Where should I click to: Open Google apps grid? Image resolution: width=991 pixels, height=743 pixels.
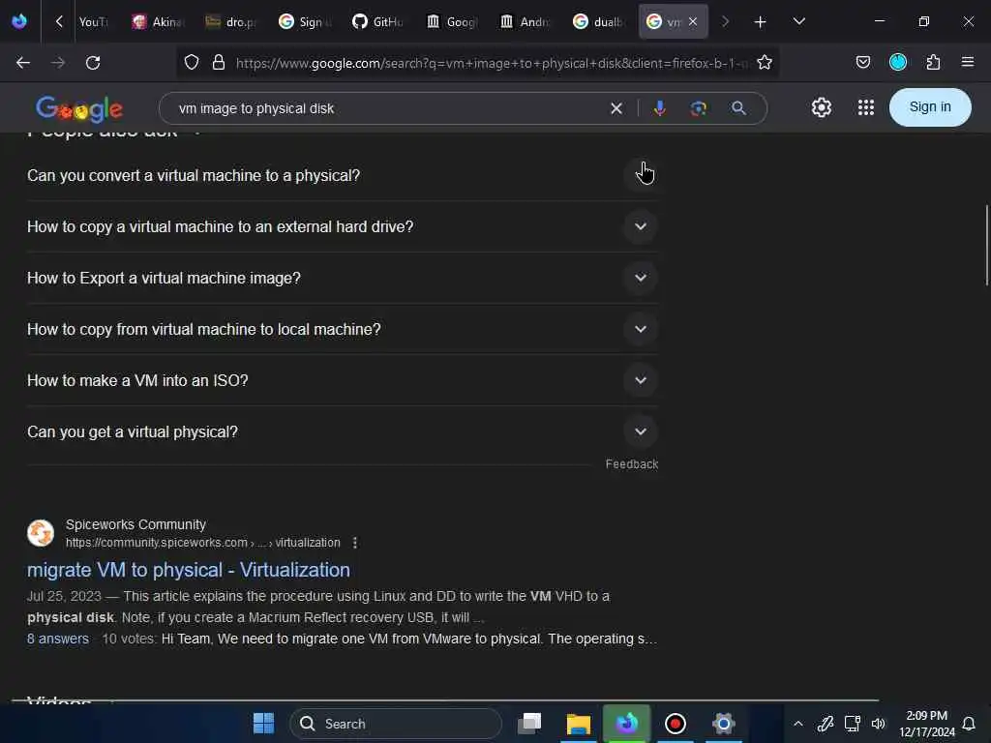point(866,107)
